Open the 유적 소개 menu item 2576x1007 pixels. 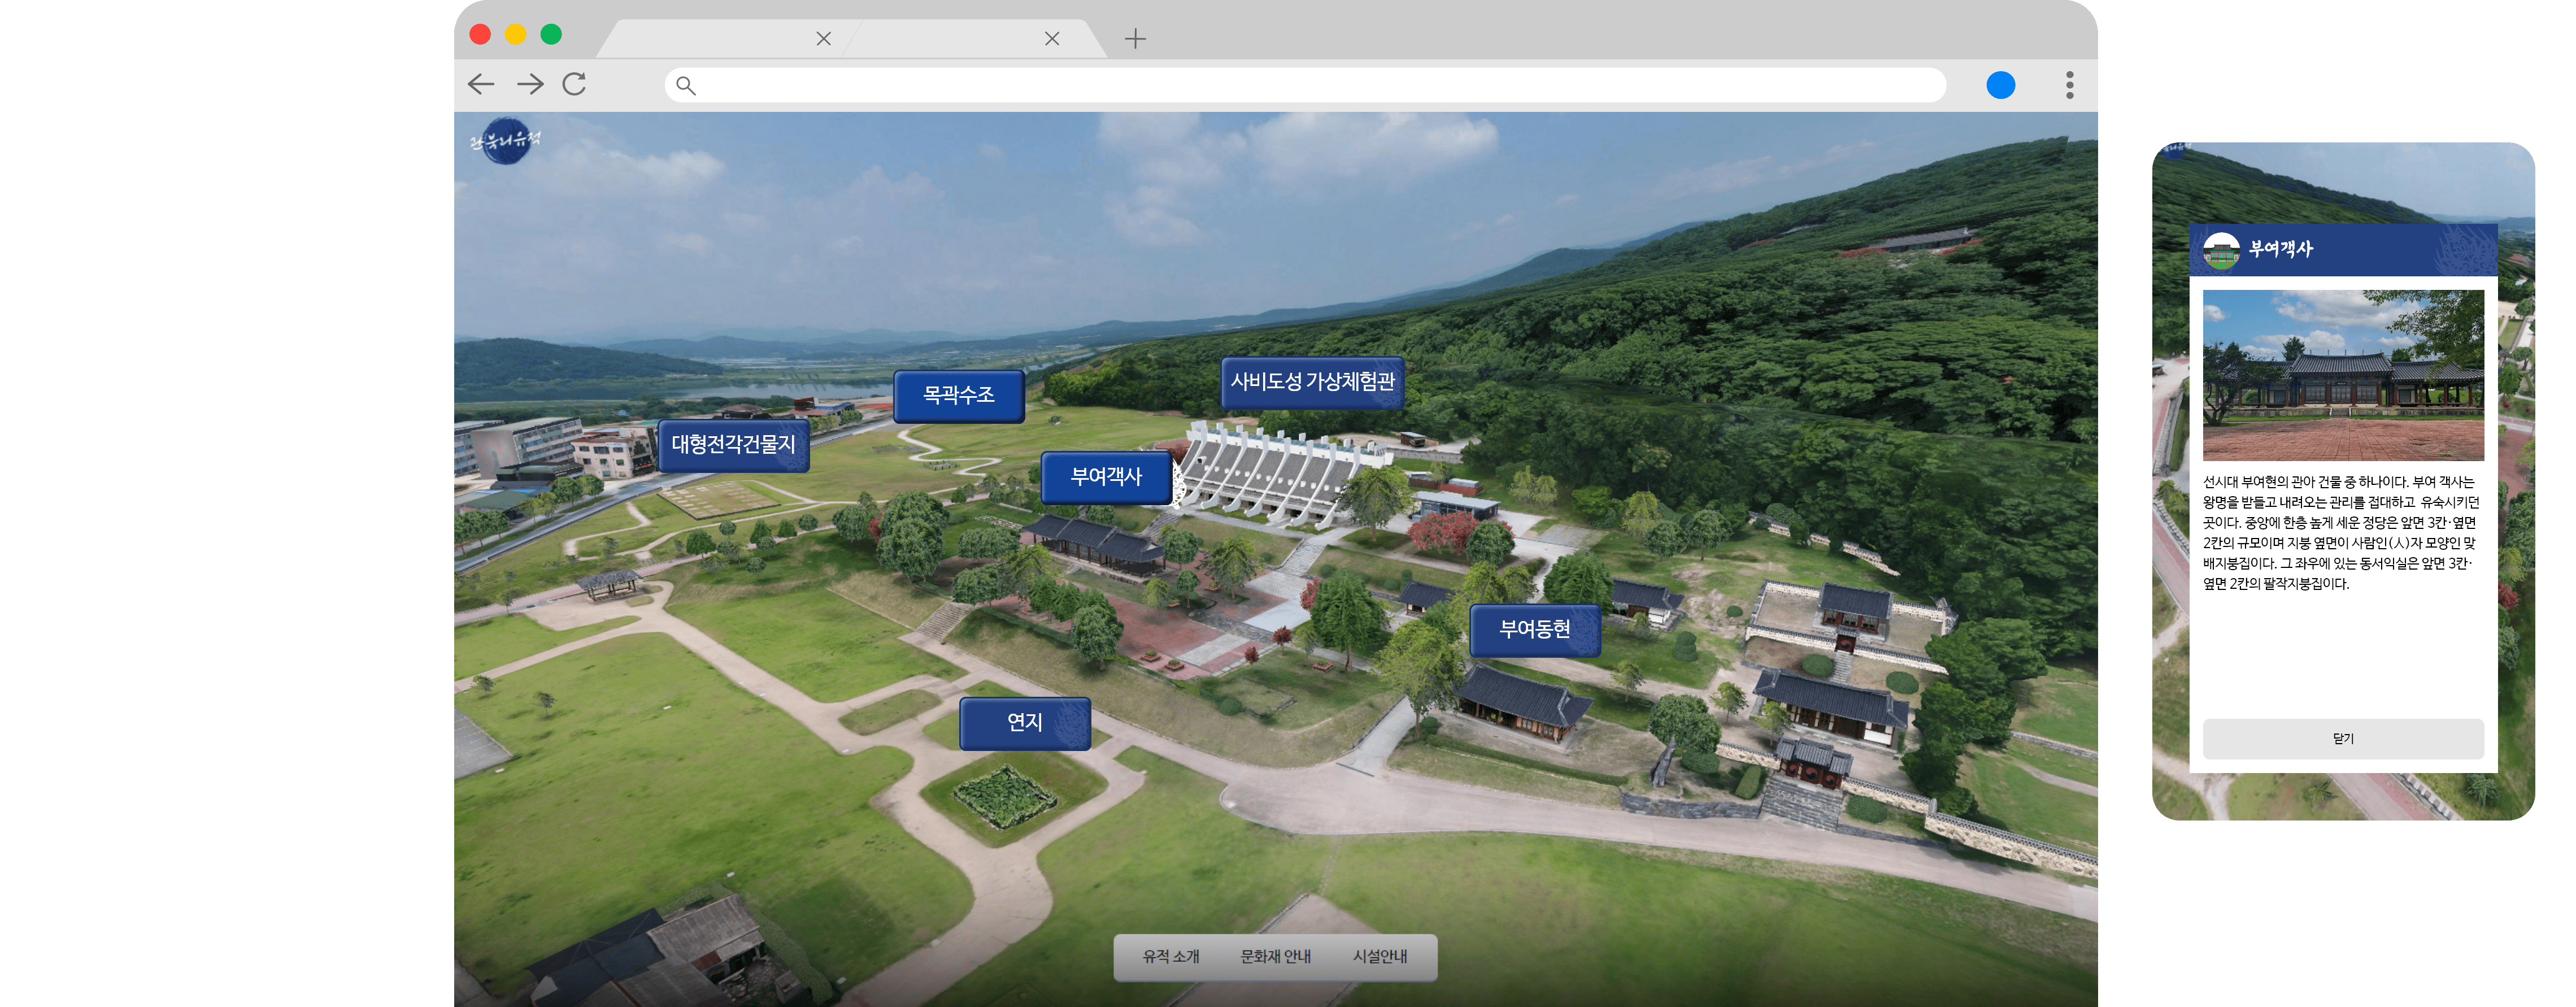point(1171,957)
